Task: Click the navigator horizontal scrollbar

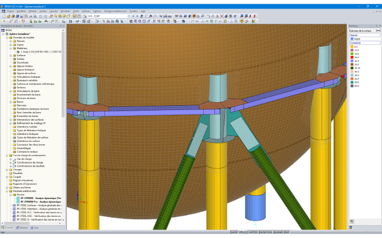Action: click(18, 223)
